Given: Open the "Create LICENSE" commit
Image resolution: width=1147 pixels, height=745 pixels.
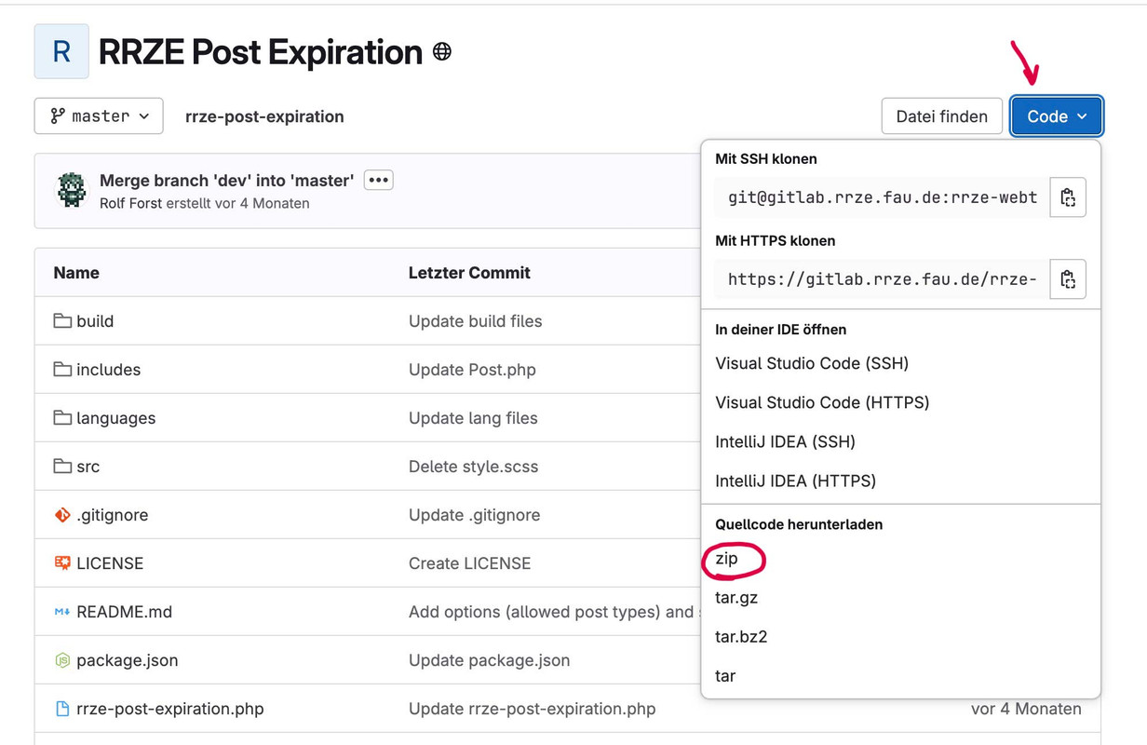Looking at the screenshot, I should click(x=469, y=563).
